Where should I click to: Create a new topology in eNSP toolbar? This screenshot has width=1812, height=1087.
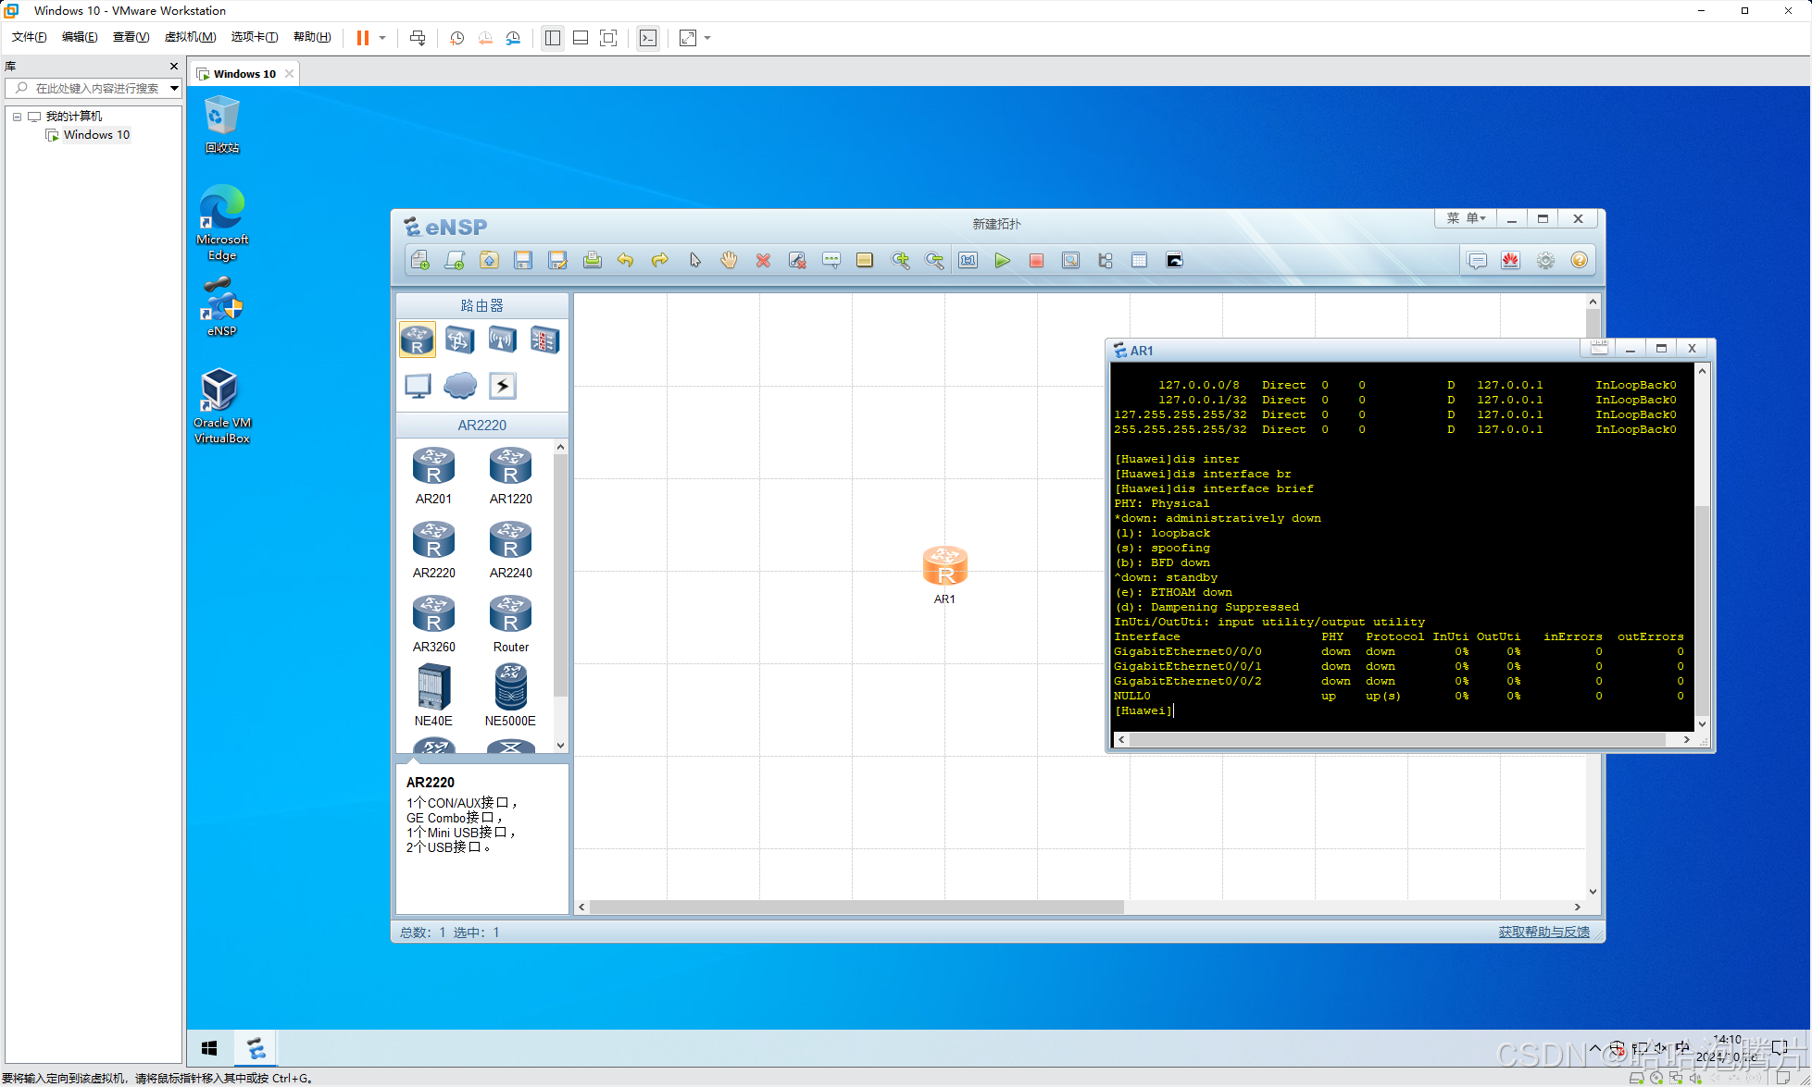click(x=420, y=261)
